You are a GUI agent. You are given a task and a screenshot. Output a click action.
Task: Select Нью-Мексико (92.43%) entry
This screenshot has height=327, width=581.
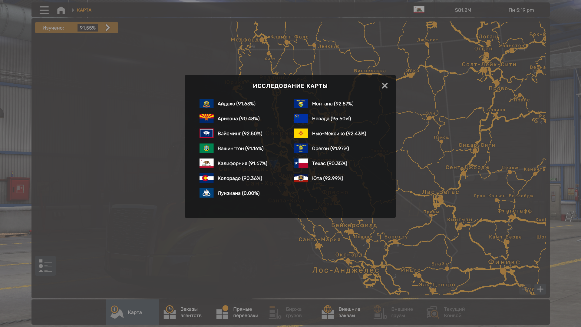[x=339, y=133]
